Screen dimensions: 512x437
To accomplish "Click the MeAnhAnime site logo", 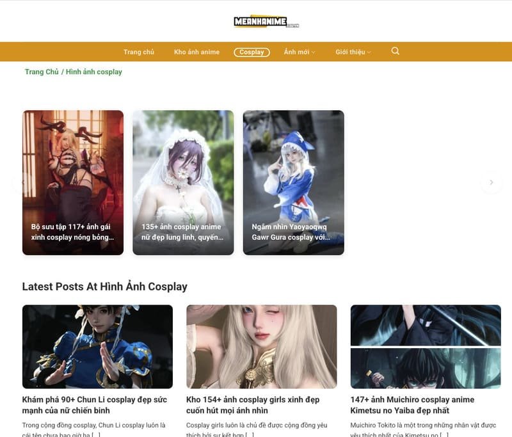I will pyautogui.click(x=266, y=22).
